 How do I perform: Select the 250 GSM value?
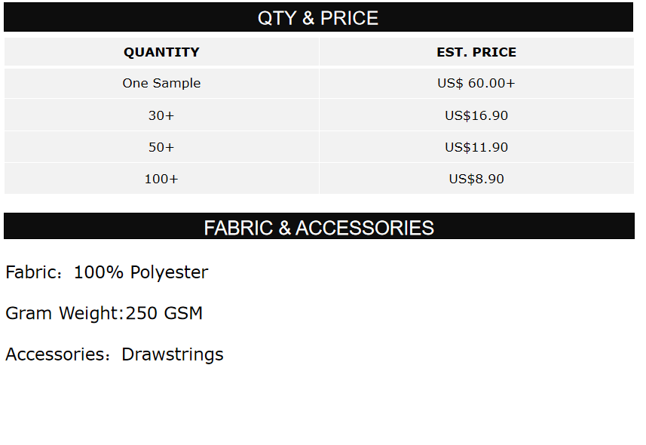(164, 313)
